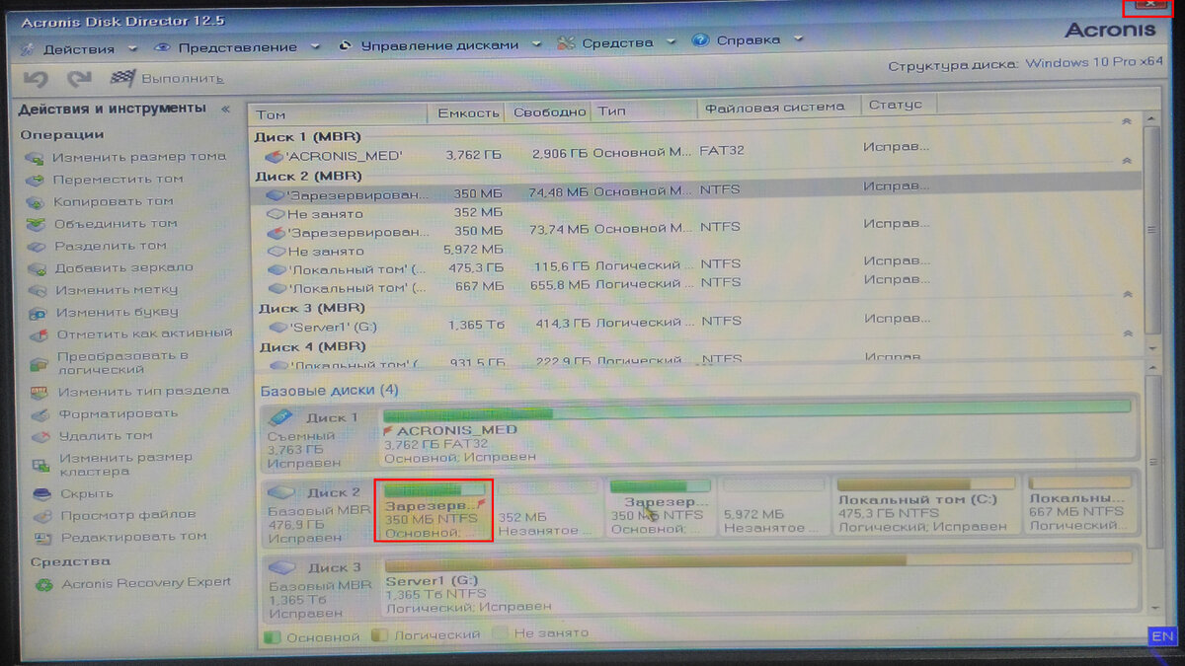Image resolution: width=1185 pixels, height=666 pixels.
Task: Sort by the Том column header
Action: point(339,113)
